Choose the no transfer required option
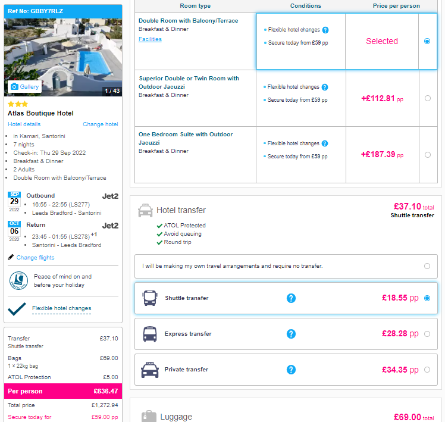 pyautogui.click(x=427, y=266)
